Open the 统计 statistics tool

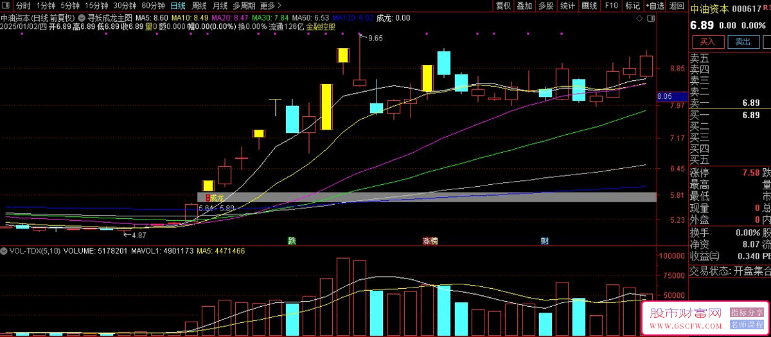(x=567, y=6)
